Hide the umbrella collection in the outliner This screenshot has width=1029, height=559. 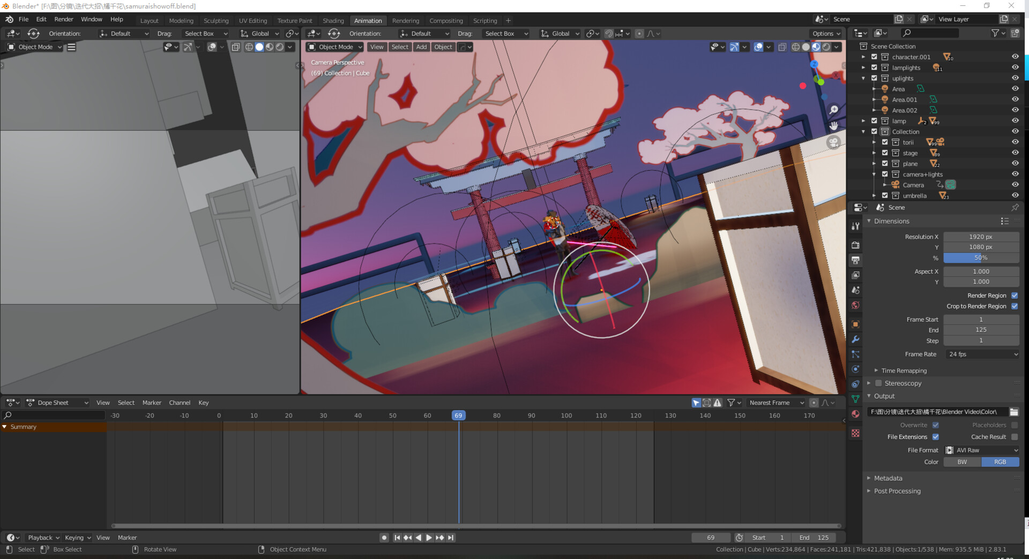pyautogui.click(x=1015, y=195)
